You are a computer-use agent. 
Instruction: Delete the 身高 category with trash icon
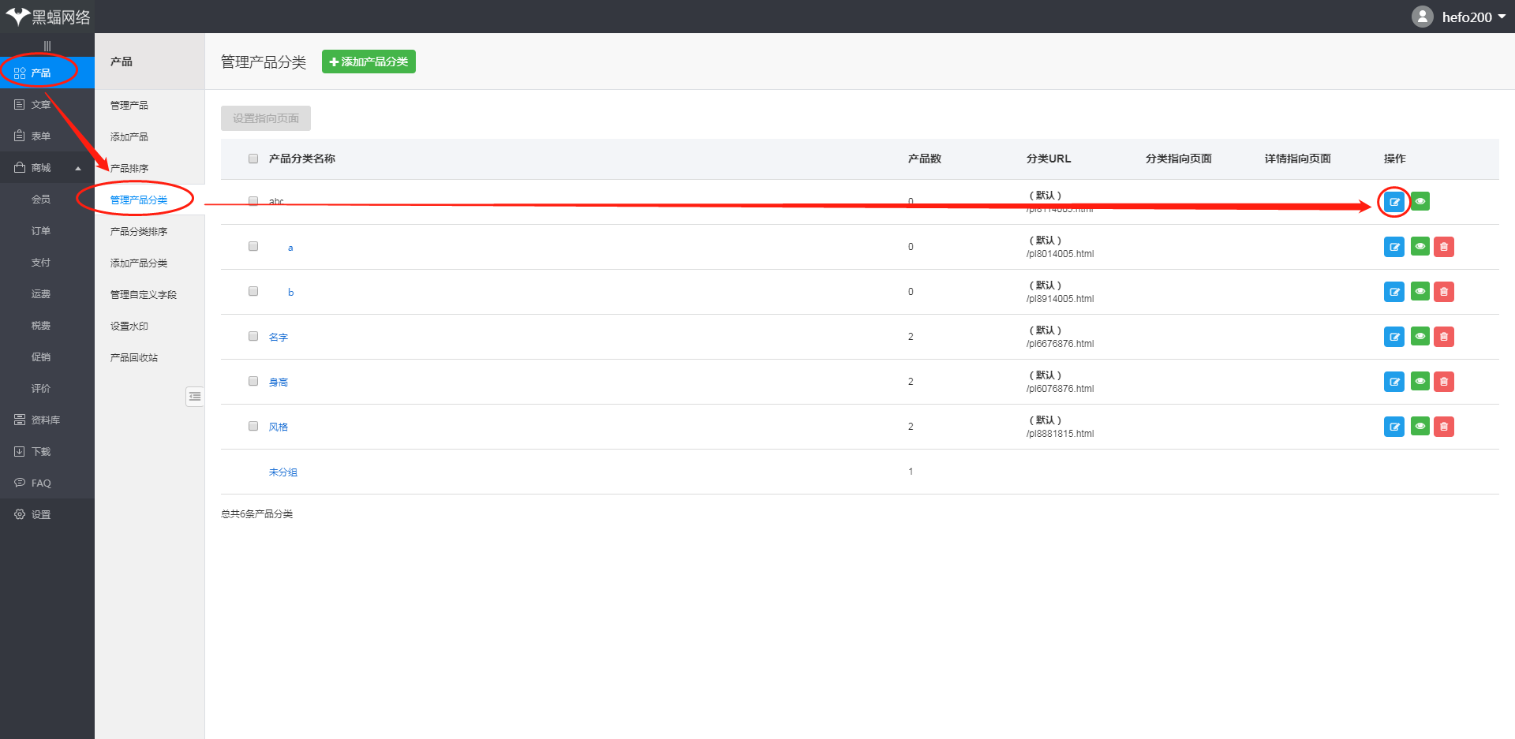[1443, 382]
